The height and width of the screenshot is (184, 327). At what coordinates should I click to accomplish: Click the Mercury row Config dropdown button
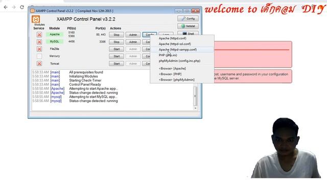point(146,56)
